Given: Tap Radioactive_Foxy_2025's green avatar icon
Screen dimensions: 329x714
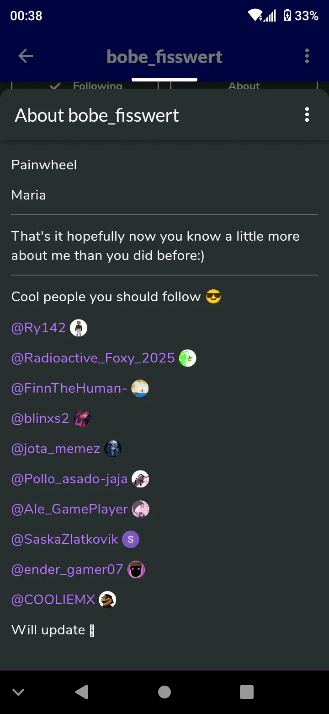Looking at the screenshot, I should [x=187, y=358].
